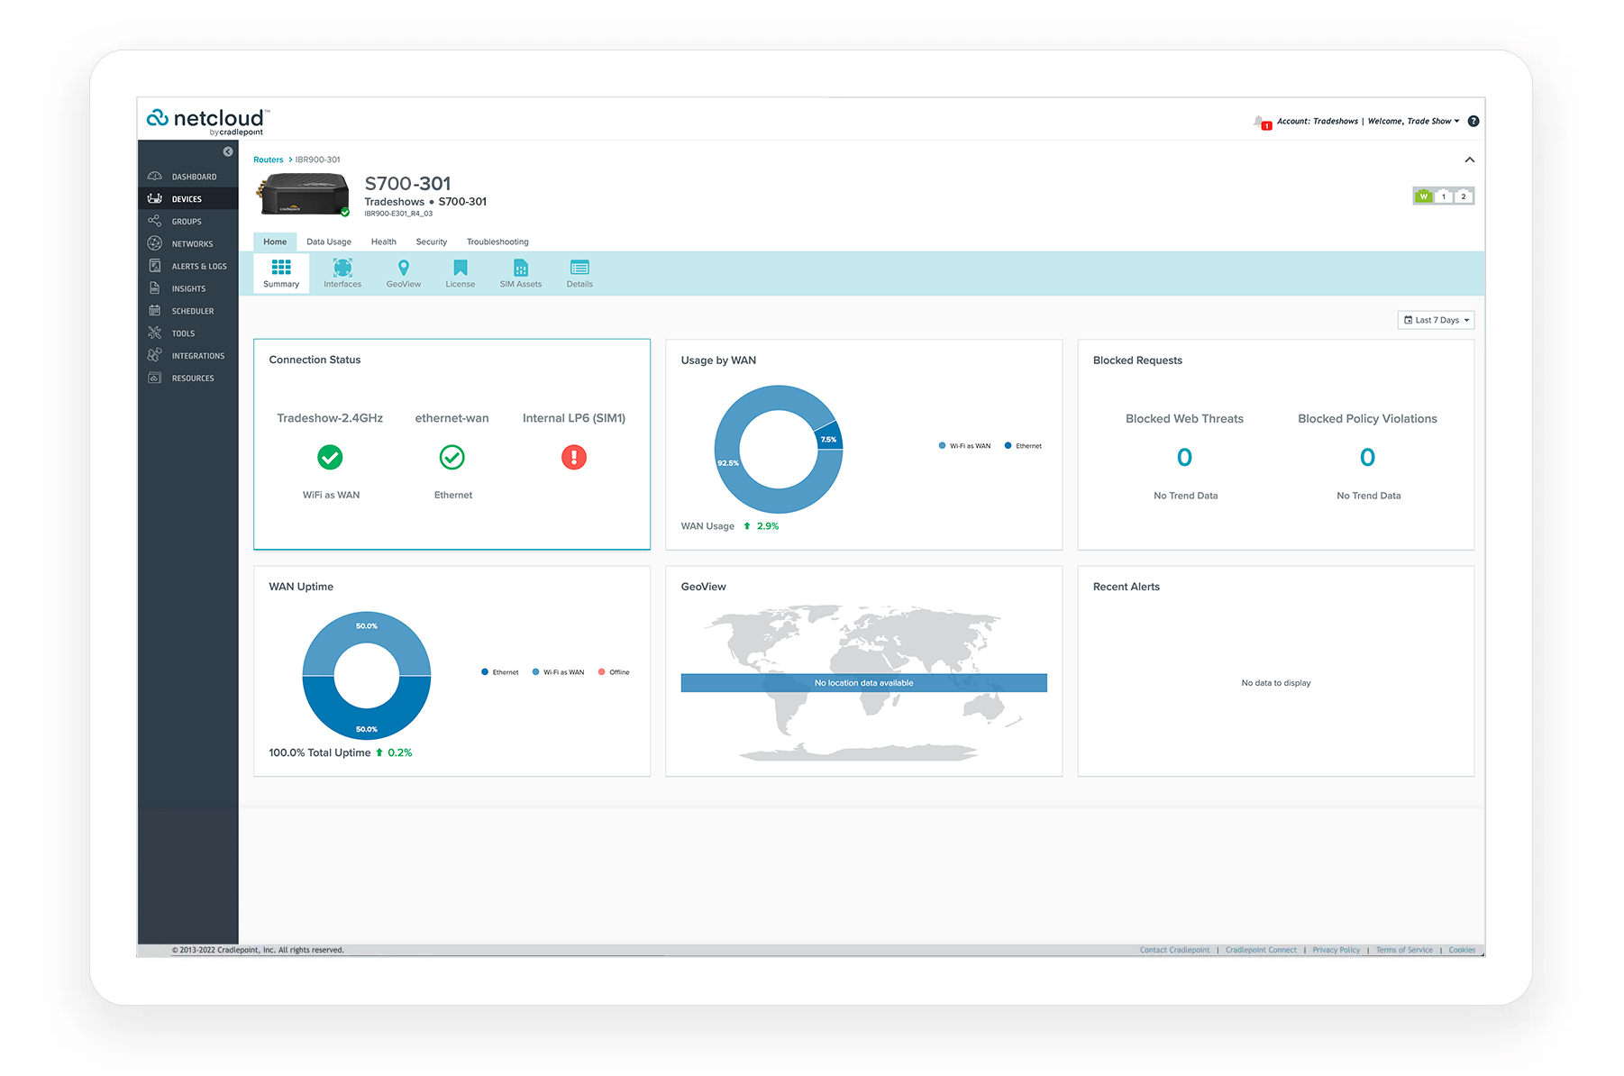Open Terms of Service footer link

click(x=1404, y=950)
